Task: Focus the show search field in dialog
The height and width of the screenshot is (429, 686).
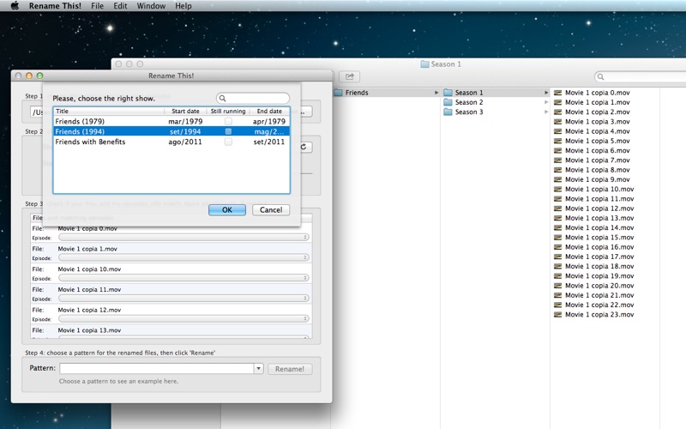Action: coord(253,98)
